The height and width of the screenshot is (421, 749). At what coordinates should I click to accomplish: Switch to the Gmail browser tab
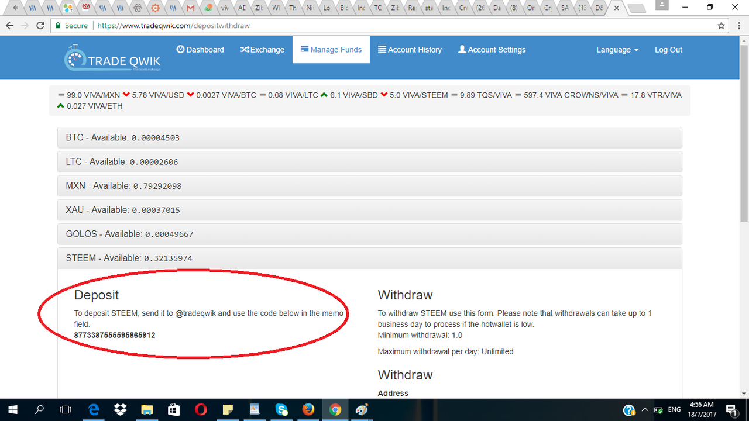pos(190,8)
